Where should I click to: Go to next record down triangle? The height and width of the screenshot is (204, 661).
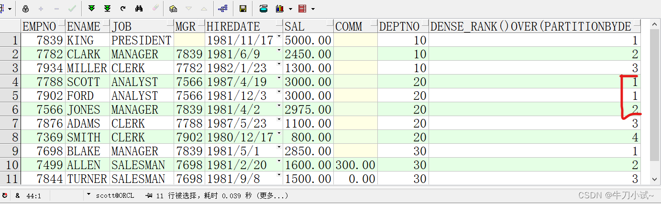point(189,9)
